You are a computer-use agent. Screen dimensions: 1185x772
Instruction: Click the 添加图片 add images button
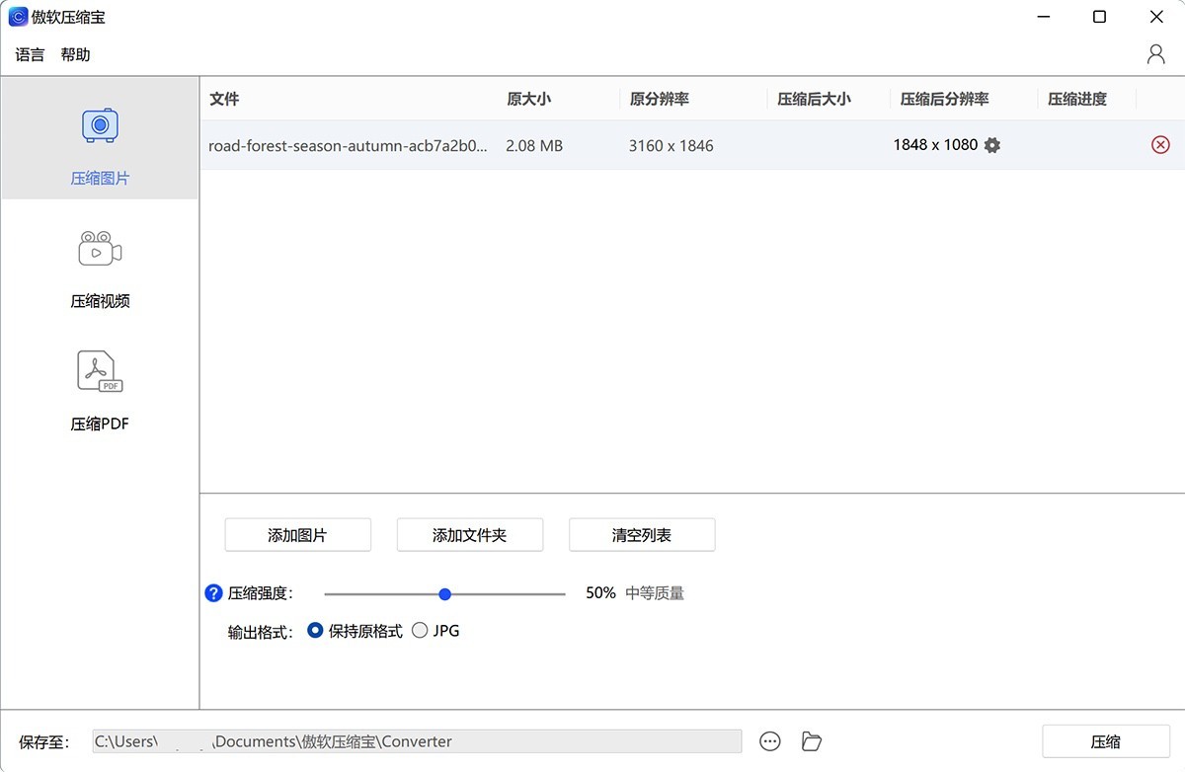pyautogui.click(x=296, y=534)
